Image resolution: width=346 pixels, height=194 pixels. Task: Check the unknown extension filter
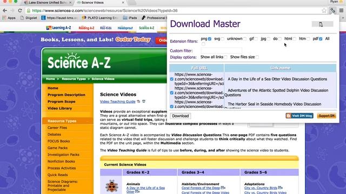pos(245,39)
